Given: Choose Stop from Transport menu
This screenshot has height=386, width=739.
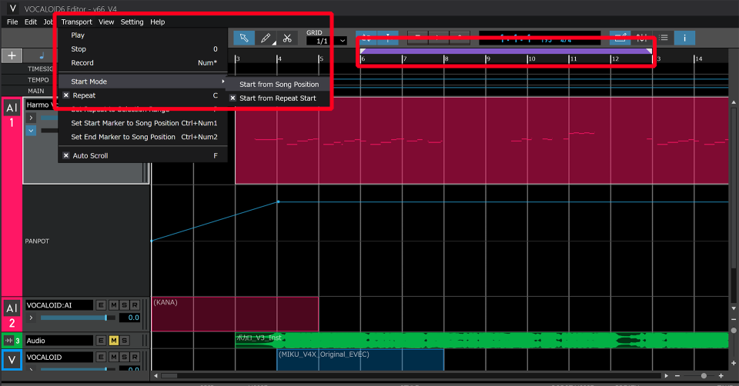Looking at the screenshot, I should coord(143,49).
